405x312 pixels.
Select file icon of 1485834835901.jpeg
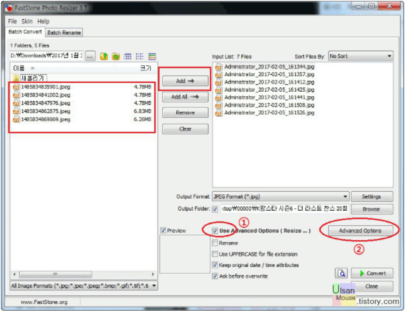click(16, 87)
